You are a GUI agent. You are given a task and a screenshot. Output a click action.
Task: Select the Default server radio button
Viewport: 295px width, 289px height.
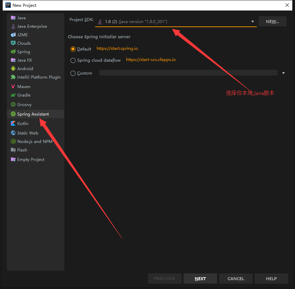[x=73, y=49]
